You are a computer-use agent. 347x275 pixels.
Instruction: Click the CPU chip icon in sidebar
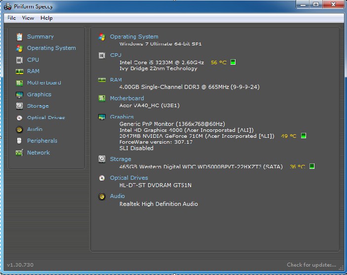(19, 60)
